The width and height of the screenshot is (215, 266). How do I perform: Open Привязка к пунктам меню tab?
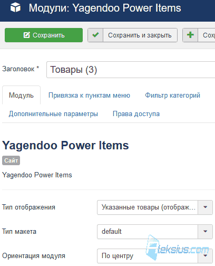click(89, 96)
